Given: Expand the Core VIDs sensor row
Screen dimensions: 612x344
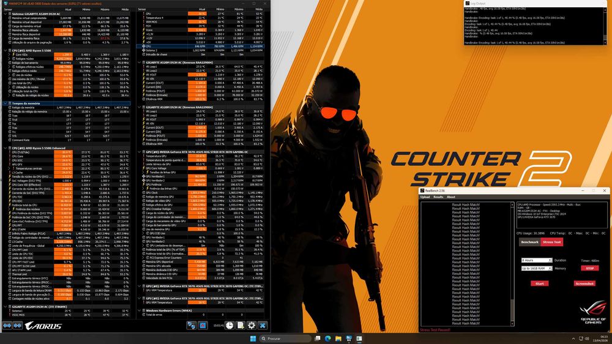Looking at the screenshot, I should (9, 54).
